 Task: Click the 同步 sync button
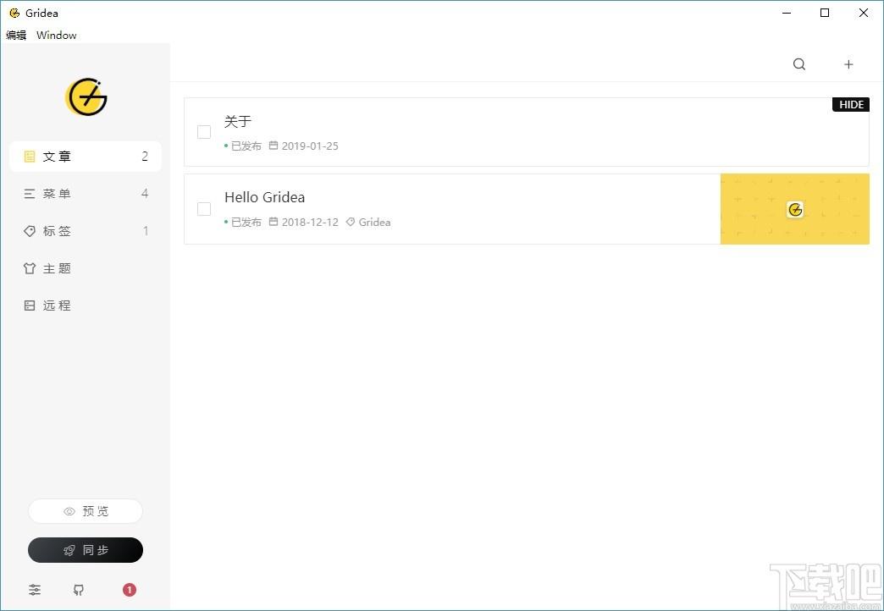coord(86,550)
